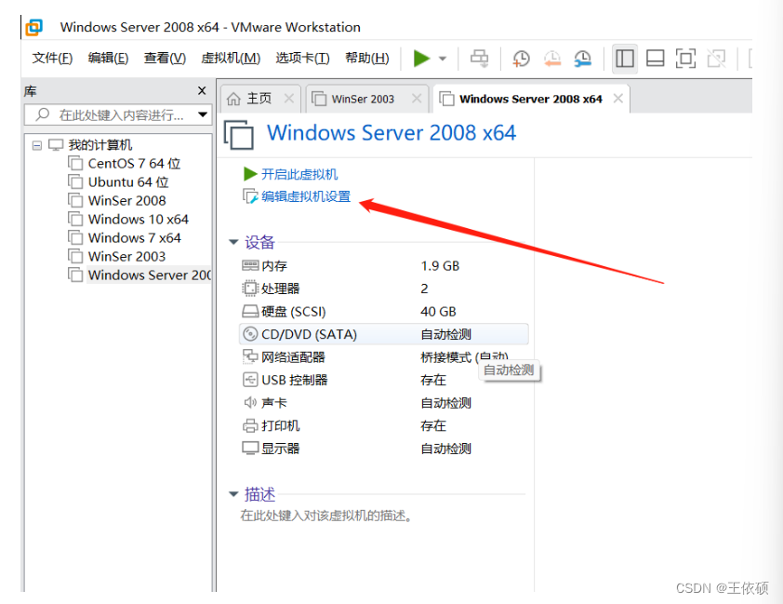Click the disc icon beside CD/DVD
Viewport: 783px width, 604px height.
[x=250, y=334]
